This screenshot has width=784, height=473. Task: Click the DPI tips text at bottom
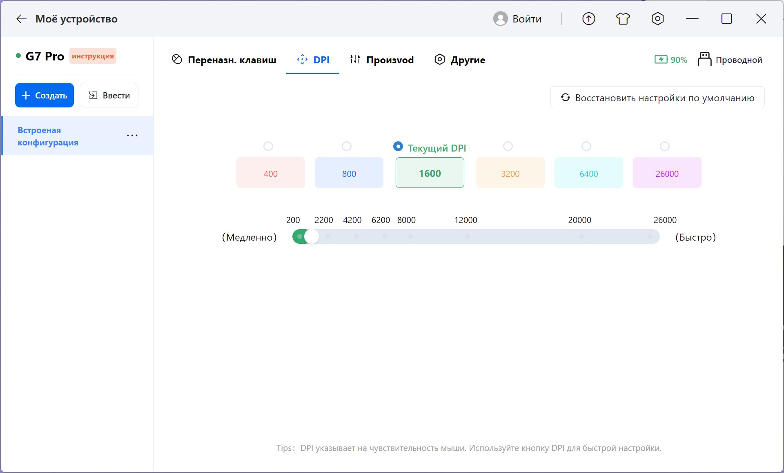click(469, 448)
